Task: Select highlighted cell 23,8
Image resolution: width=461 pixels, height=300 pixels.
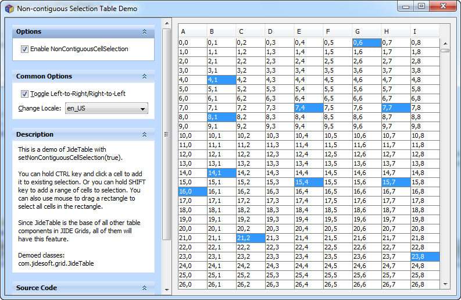Action: pyautogui.click(x=425, y=257)
